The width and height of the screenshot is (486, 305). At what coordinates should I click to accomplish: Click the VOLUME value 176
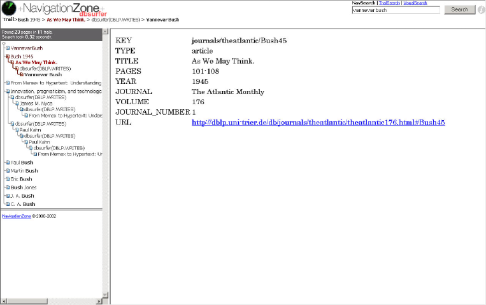(197, 102)
